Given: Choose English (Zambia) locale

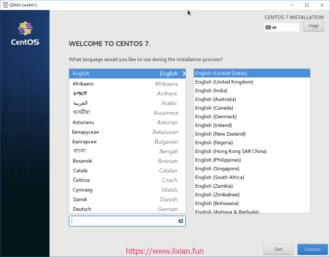Looking at the screenshot, I should click(252, 186).
